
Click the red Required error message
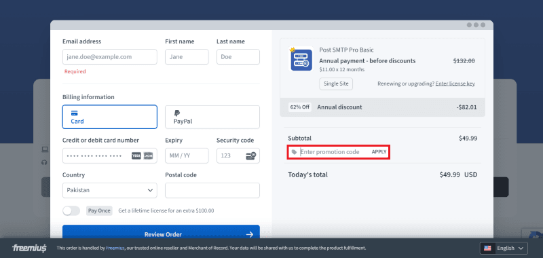[x=75, y=72]
